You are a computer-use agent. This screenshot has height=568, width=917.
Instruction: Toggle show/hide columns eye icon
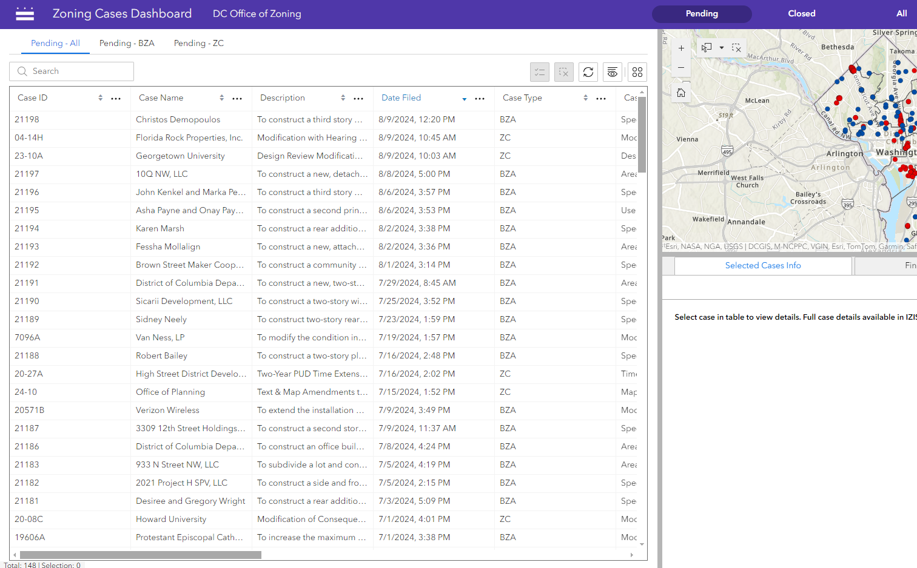click(613, 72)
